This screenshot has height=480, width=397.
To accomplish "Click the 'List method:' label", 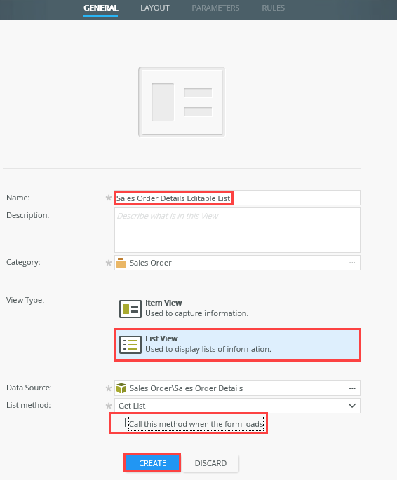I will coord(29,405).
